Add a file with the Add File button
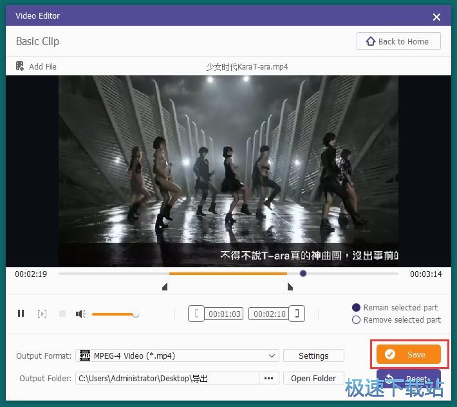Image resolution: width=457 pixels, height=407 pixels. coord(36,66)
